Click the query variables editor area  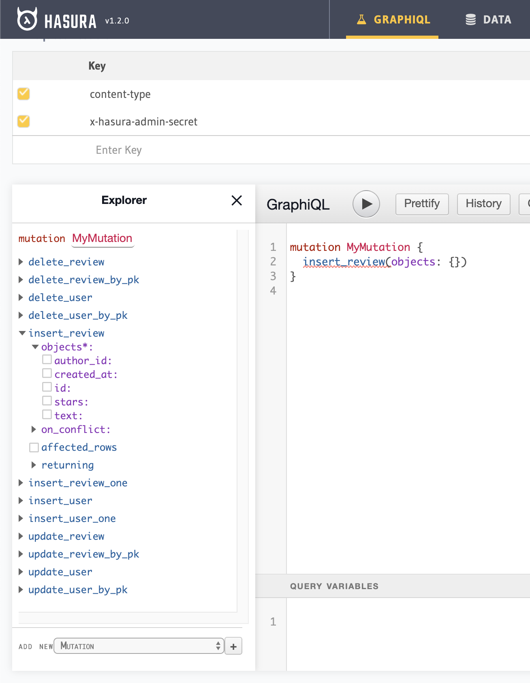coord(408,634)
